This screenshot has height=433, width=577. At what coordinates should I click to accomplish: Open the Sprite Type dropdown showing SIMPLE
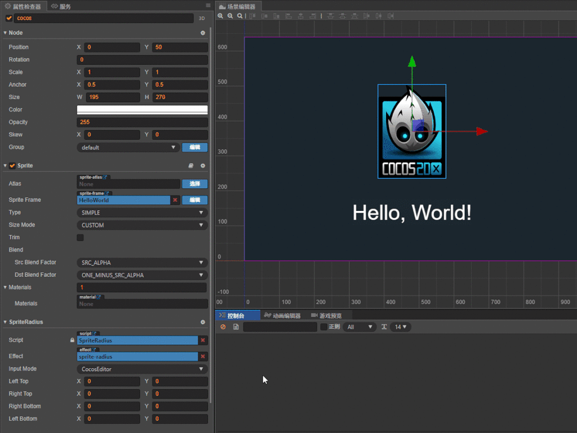coord(142,212)
